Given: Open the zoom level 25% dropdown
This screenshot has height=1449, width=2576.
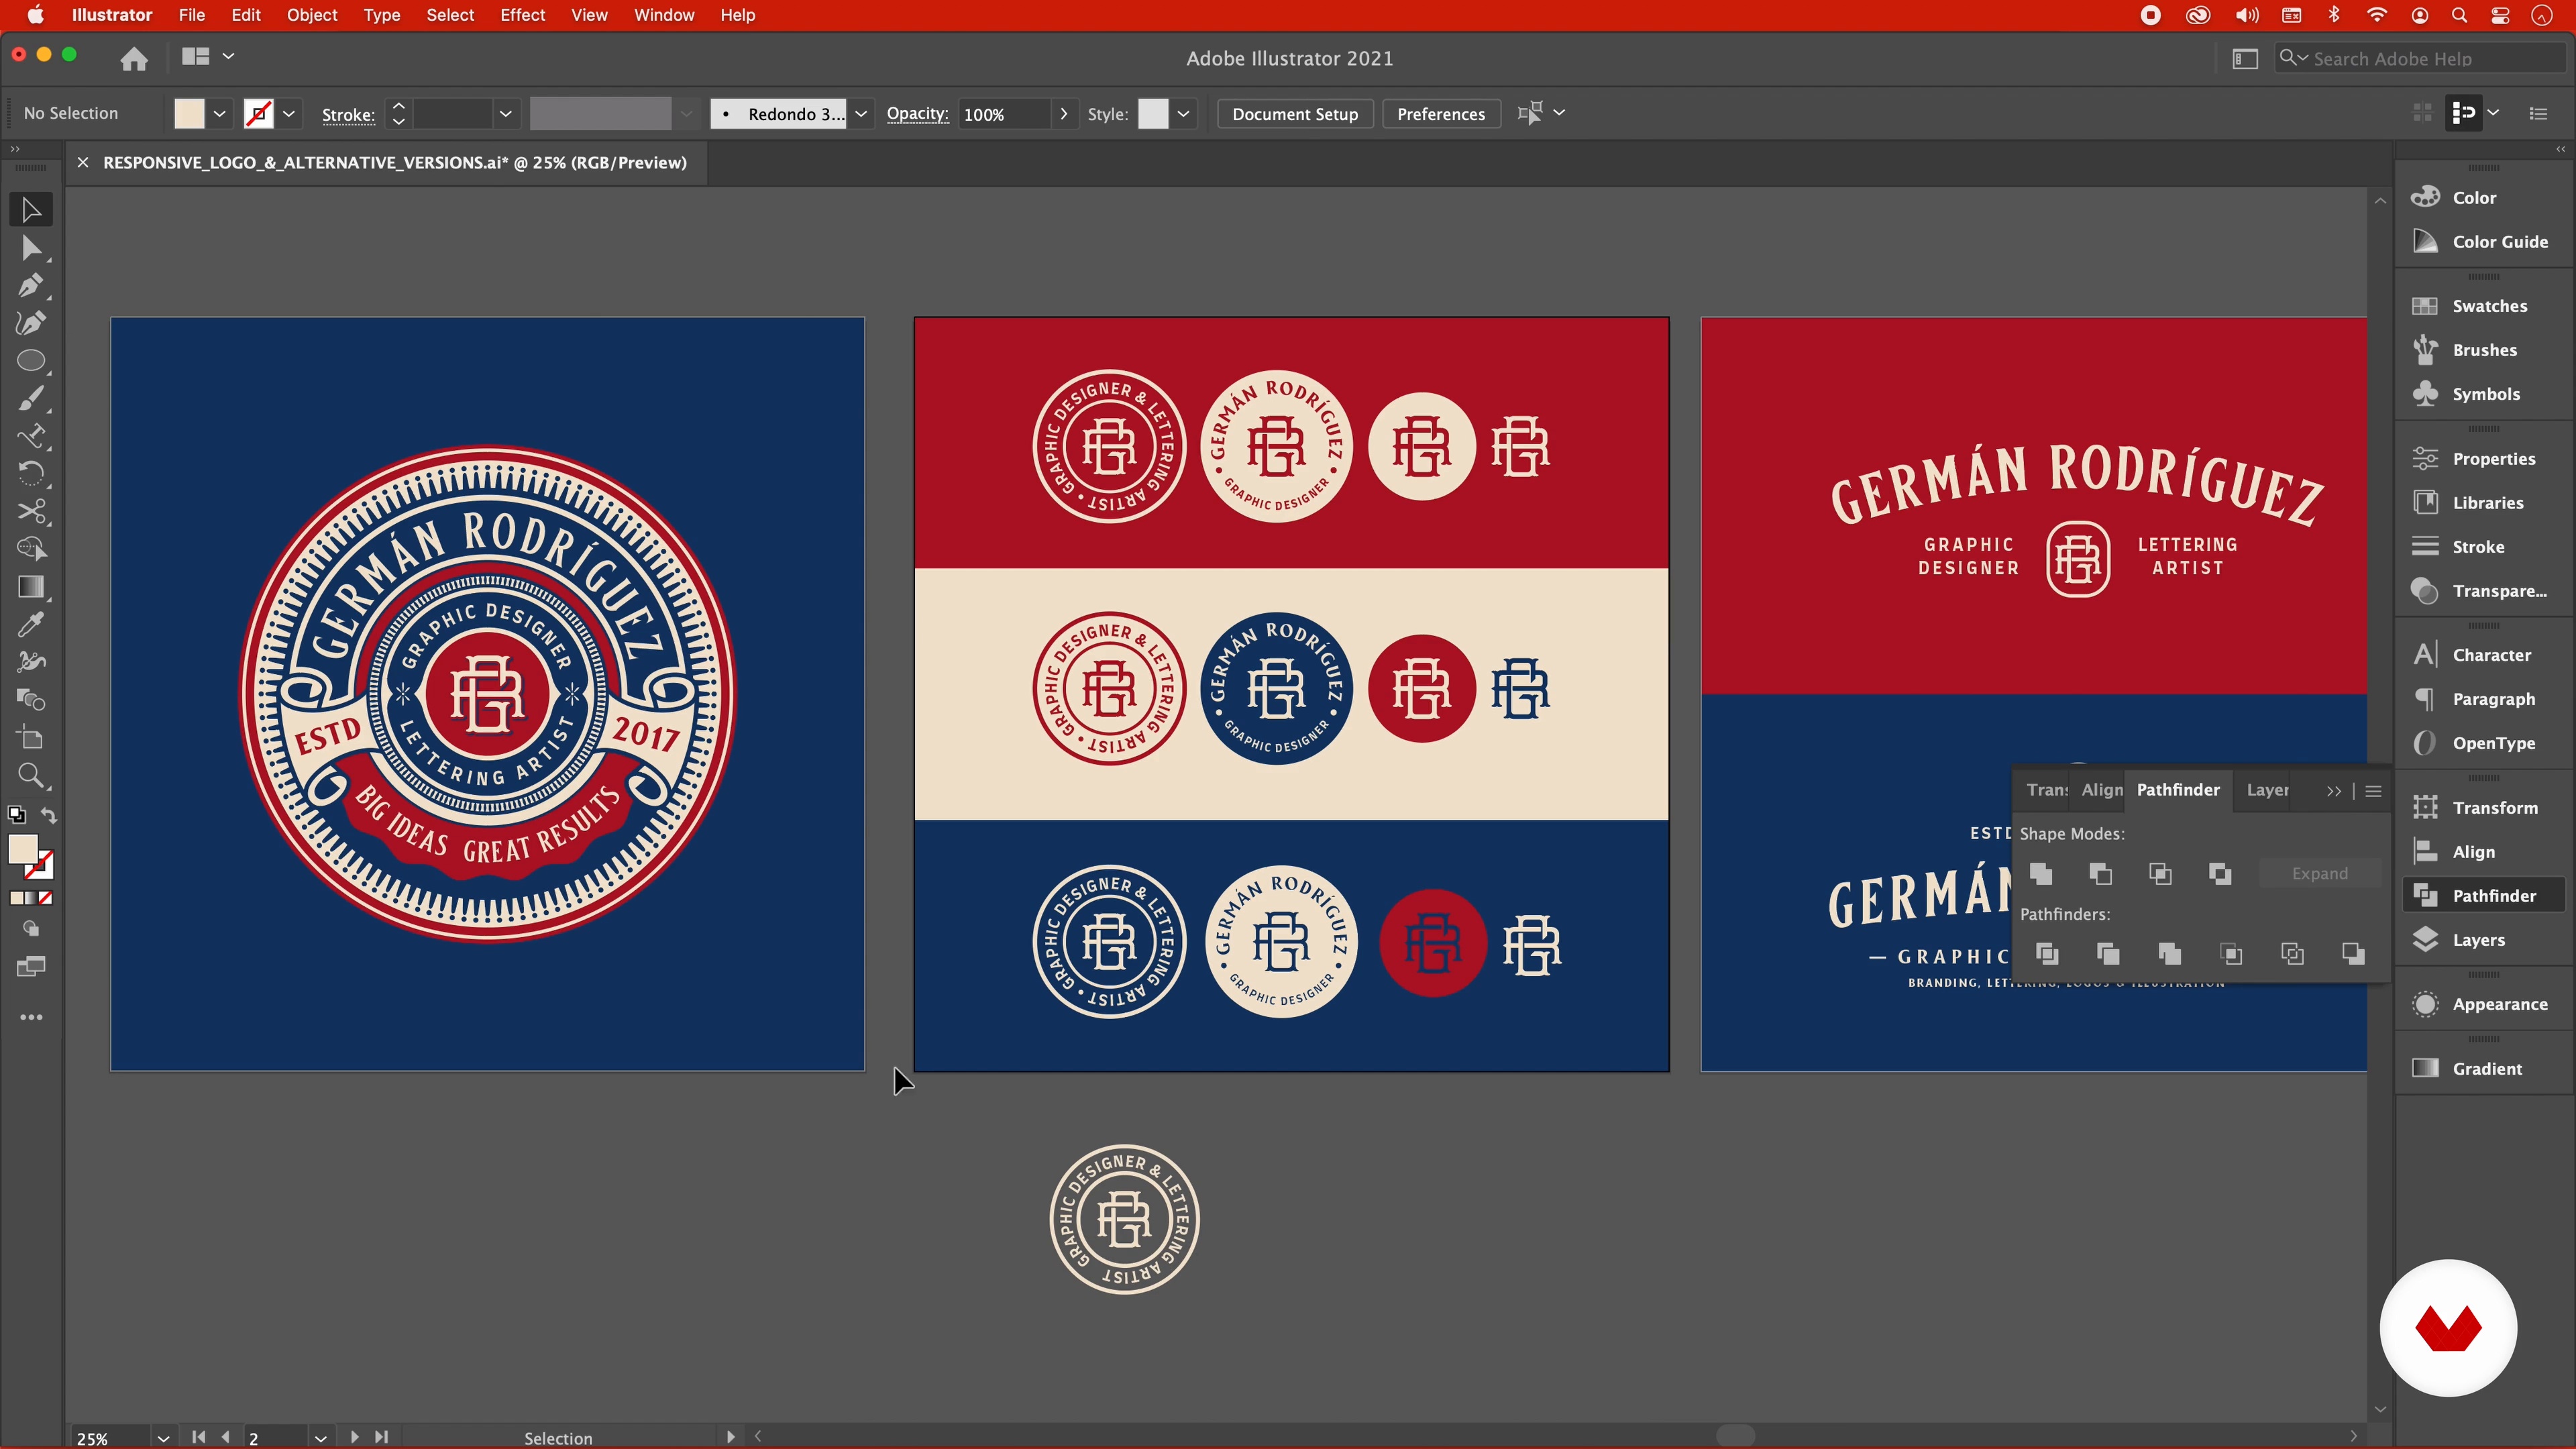Looking at the screenshot, I should (x=163, y=1438).
